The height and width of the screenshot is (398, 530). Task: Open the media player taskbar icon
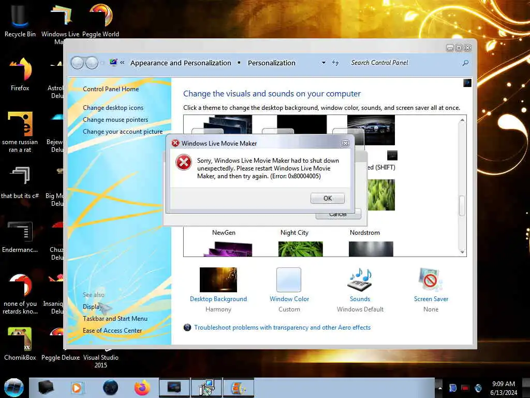pos(77,388)
